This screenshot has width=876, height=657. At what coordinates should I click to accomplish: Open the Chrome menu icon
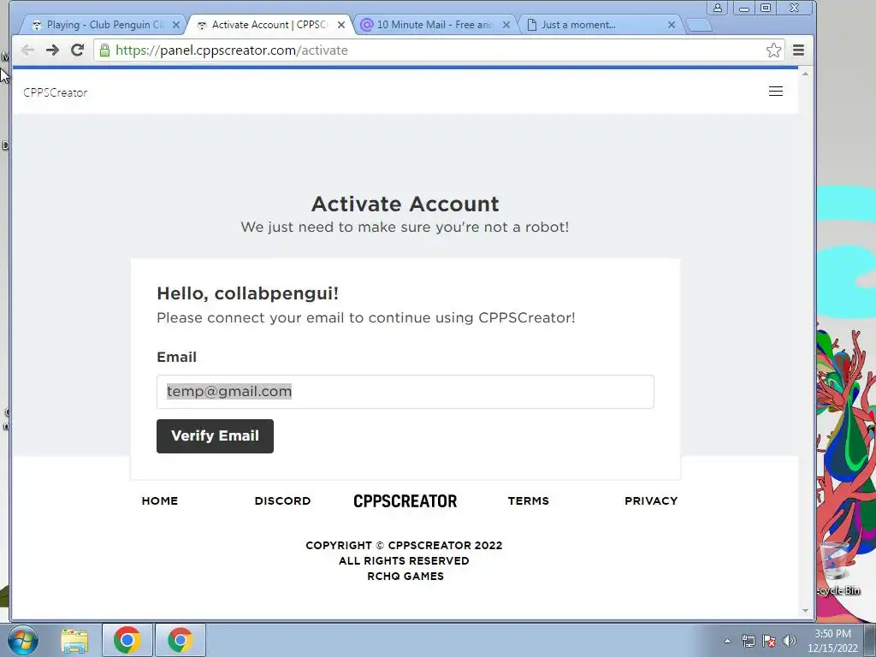[x=798, y=50]
